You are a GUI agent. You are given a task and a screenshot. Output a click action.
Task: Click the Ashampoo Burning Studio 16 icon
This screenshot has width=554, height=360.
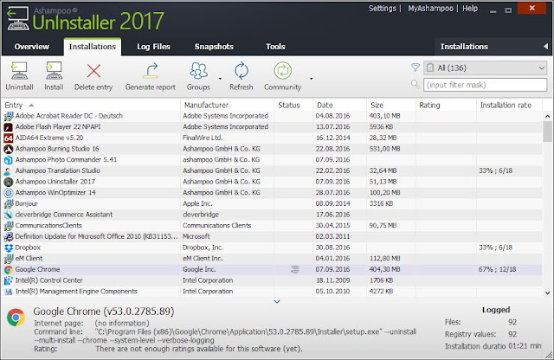pyautogui.click(x=8, y=149)
